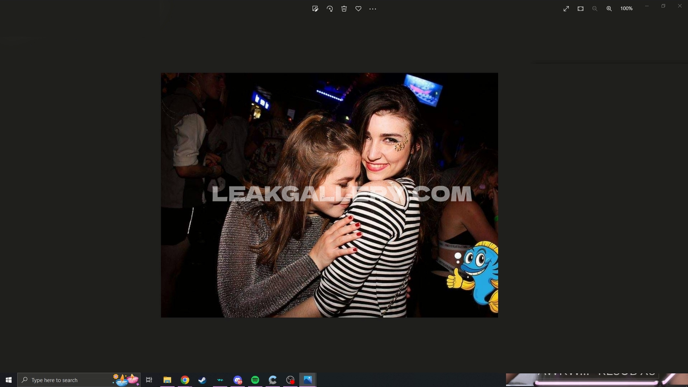
Task: Delete the current photo
Action: [x=344, y=9]
